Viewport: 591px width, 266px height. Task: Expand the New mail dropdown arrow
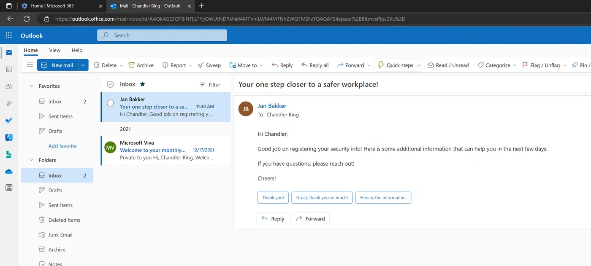click(83, 65)
